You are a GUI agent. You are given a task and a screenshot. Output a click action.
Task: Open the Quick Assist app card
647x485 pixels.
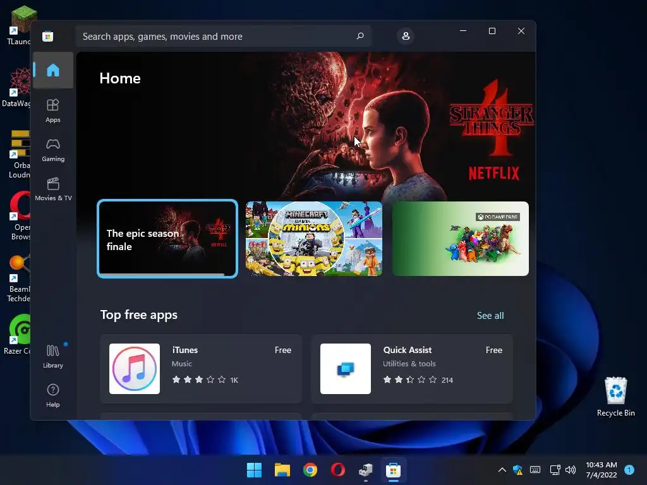point(412,369)
